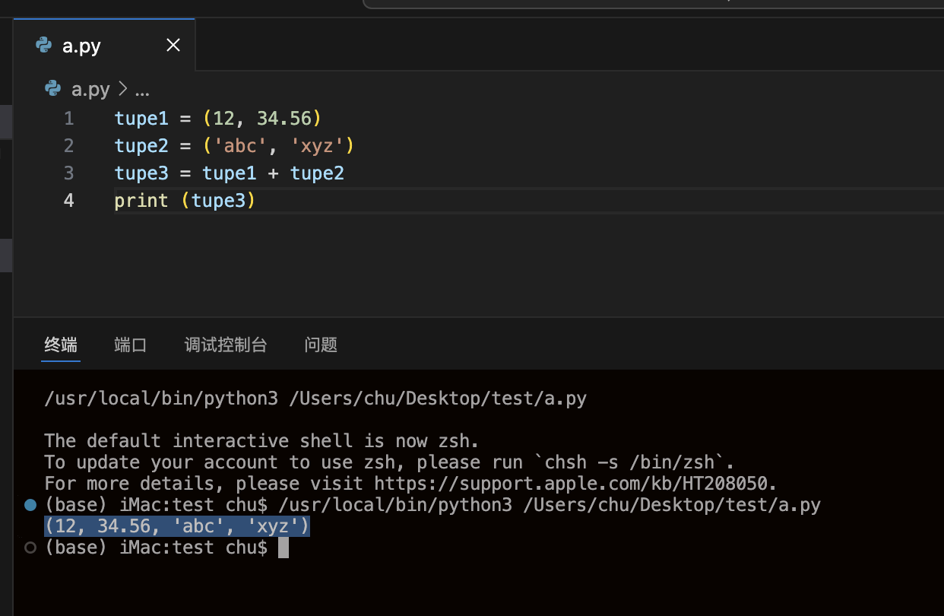Open the 端口 panel tab

coord(130,345)
